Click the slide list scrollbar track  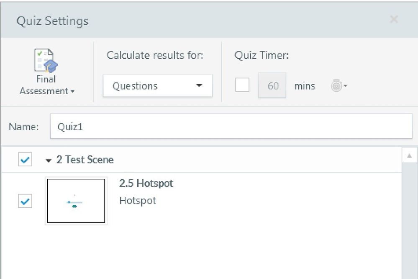(409, 218)
